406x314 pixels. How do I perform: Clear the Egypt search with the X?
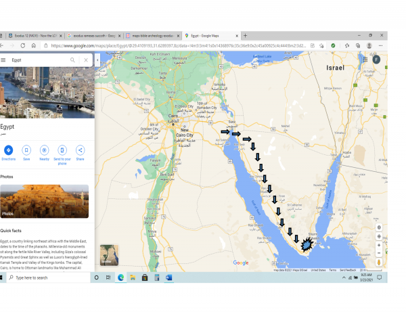click(86, 60)
